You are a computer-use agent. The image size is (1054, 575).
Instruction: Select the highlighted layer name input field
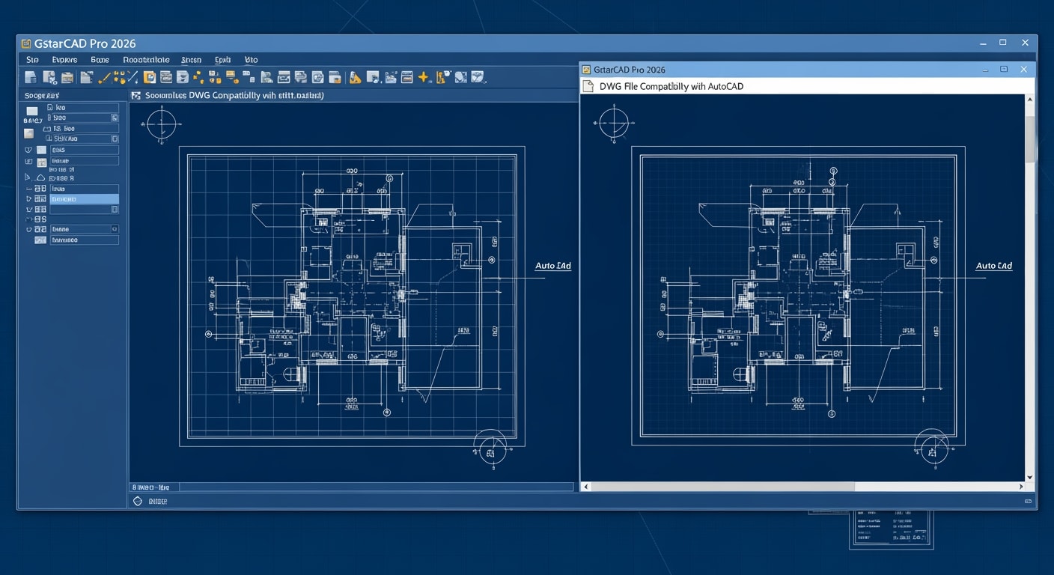click(x=84, y=198)
